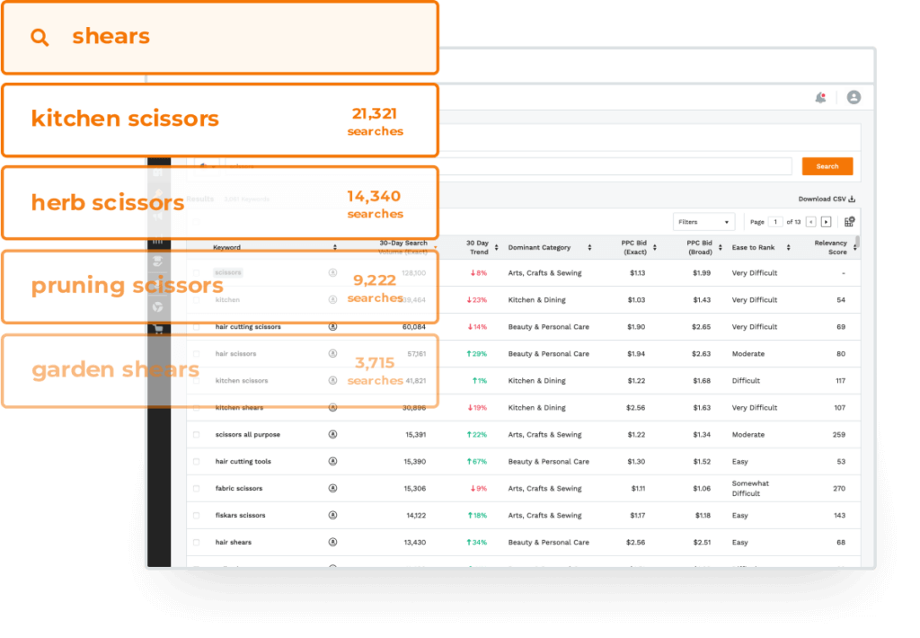920x638 pixels.
Task: Check the scissors all purpose row checkbox
Action: point(197,435)
